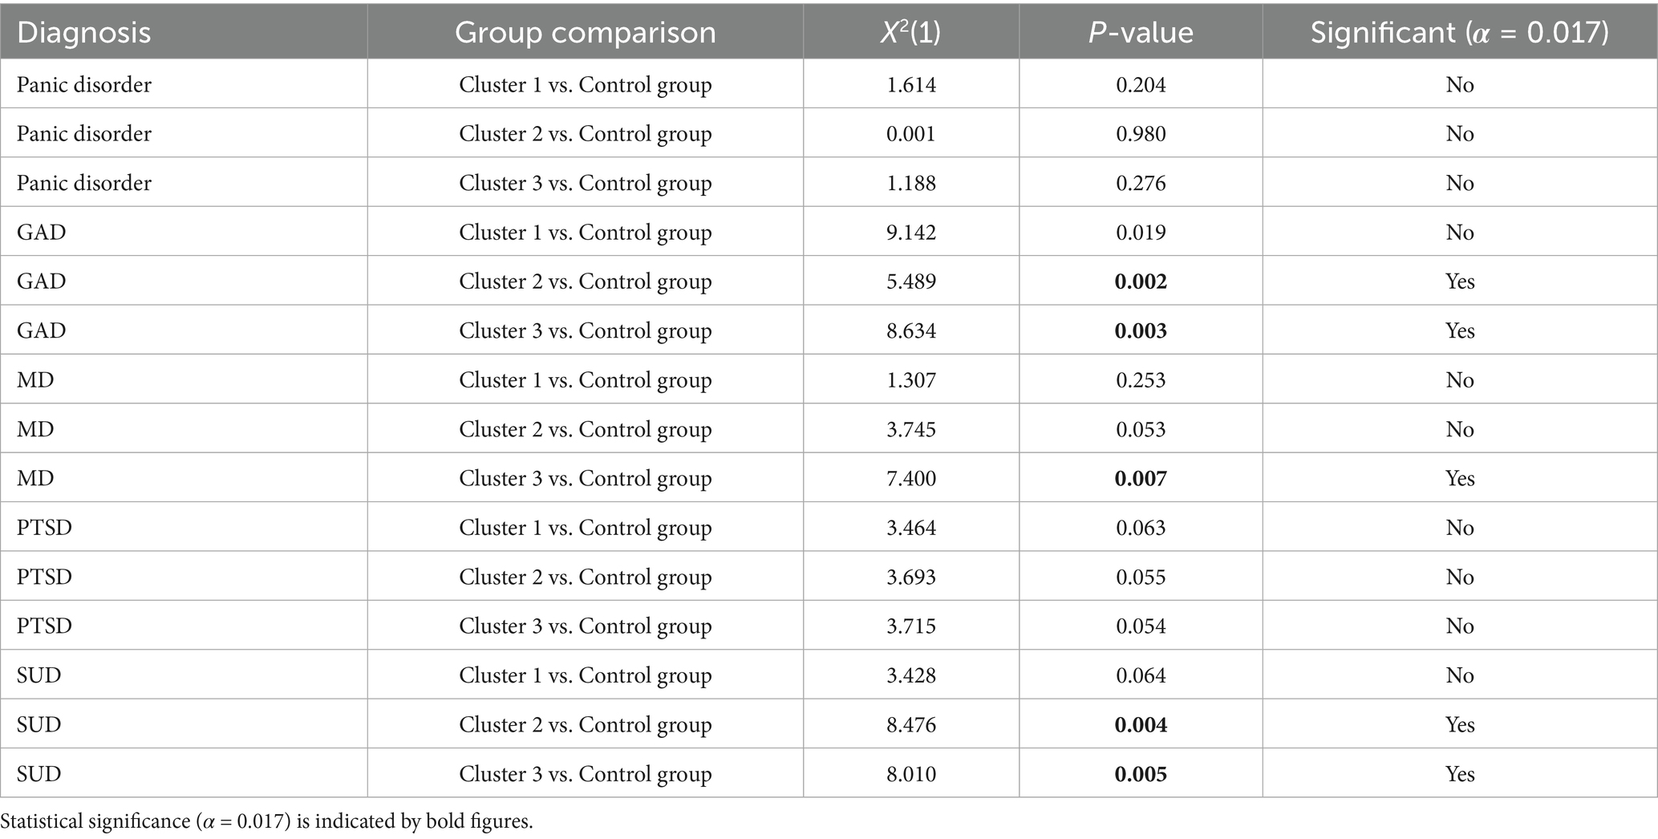Image resolution: width=1658 pixels, height=839 pixels.
Task: Click the Significant (α = 0.017) header
Action: click(1459, 32)
